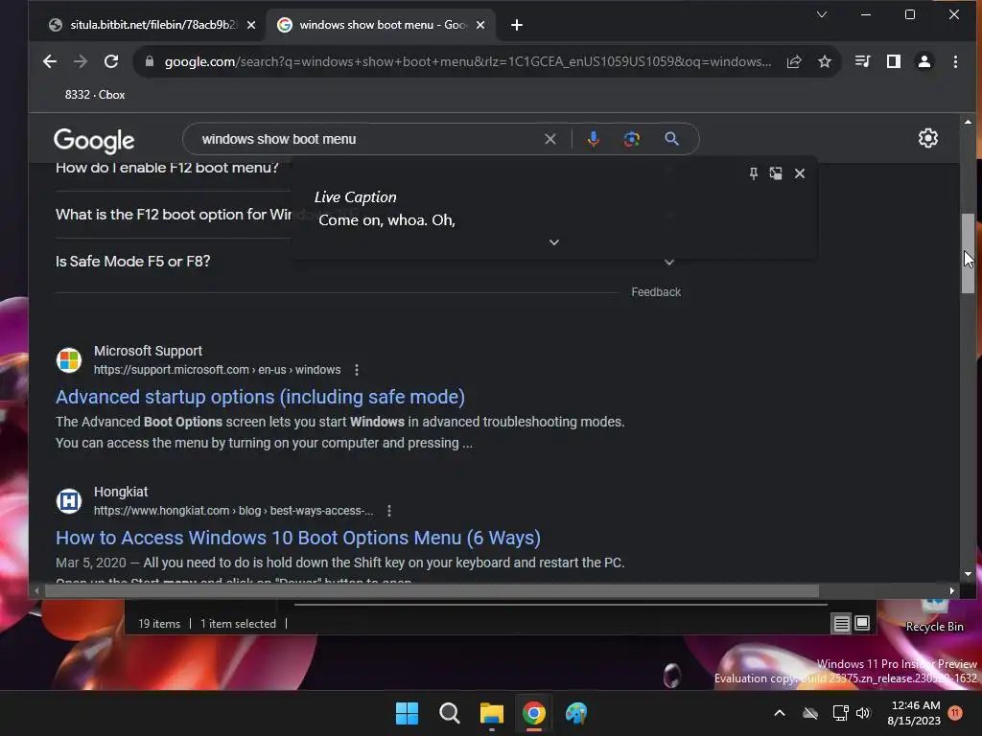
Task: Click the Google logo
Action: (x=94, y=140)
